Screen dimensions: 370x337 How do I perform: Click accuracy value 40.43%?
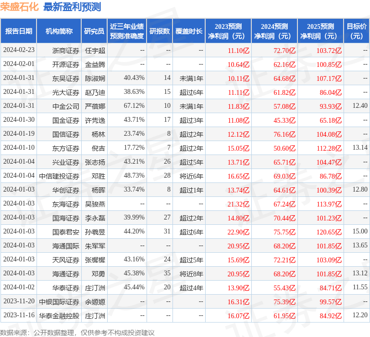(x=134, y=78)
